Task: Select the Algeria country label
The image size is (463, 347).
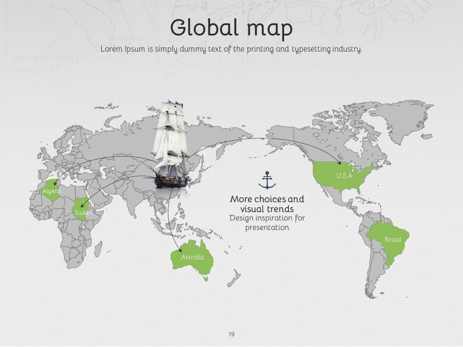Action: (x=52, y=191)
